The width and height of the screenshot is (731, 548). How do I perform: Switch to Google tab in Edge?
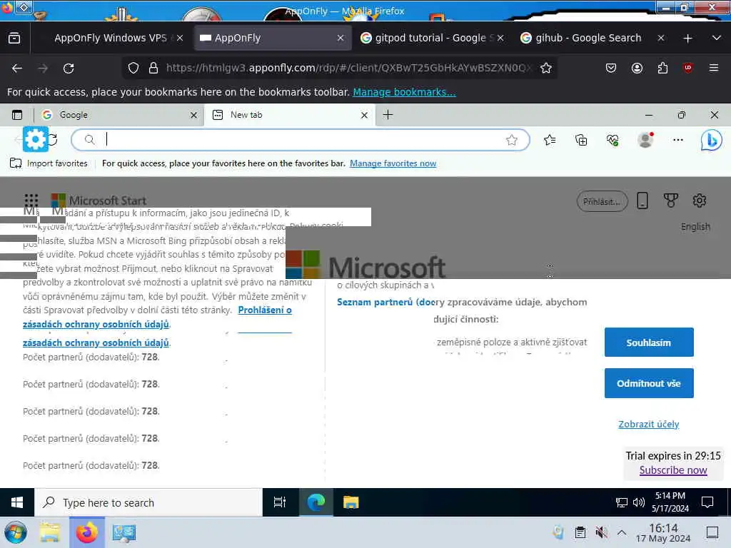119,115
